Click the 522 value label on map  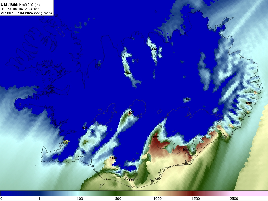pos(128,73)
